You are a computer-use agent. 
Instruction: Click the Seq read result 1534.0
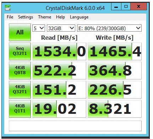point(59,51)
